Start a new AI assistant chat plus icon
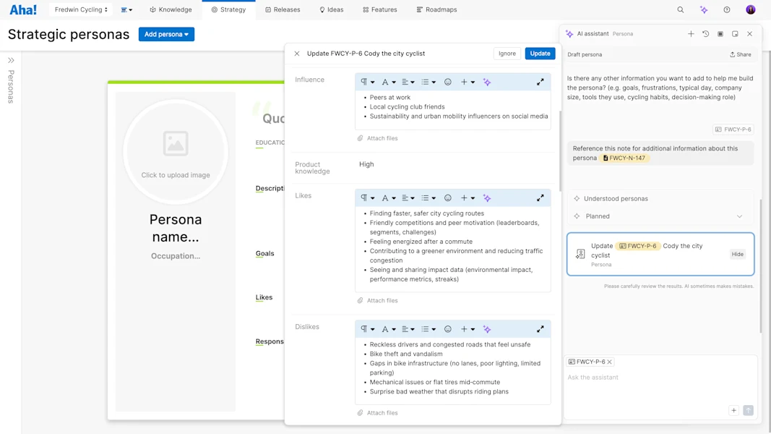The width and height of the screenshot is (771, 434). 691,34
